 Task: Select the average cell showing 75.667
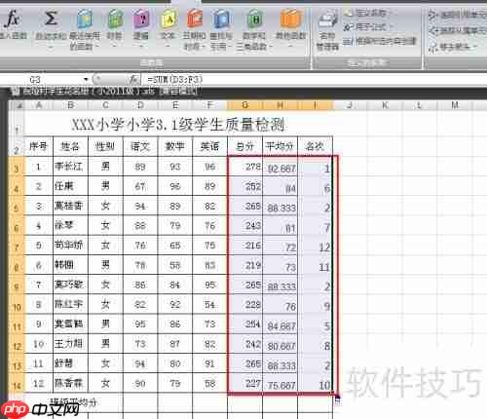280,384
